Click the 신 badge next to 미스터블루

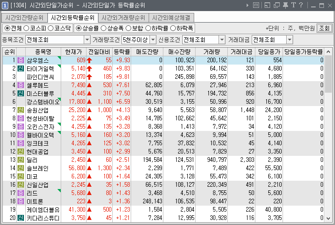21,93
